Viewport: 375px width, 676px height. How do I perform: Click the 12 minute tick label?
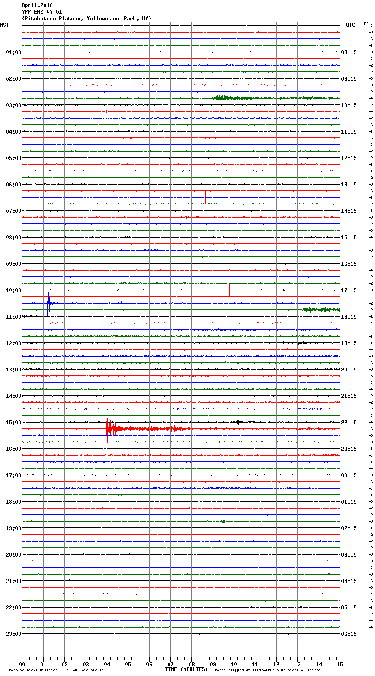pos(276,664)
